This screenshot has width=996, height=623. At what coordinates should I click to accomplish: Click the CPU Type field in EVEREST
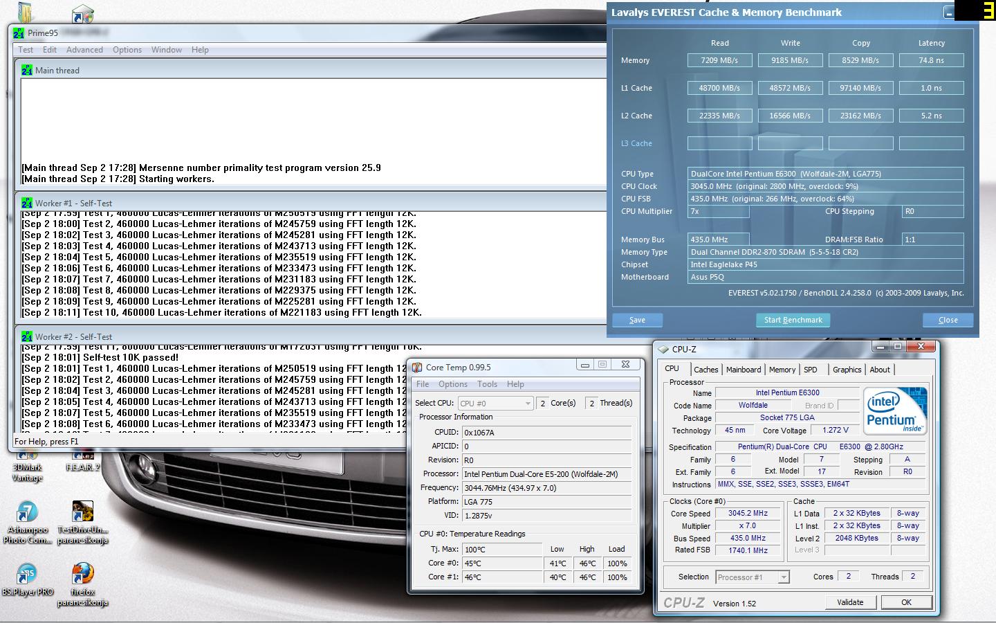click(x=826, y=174)
